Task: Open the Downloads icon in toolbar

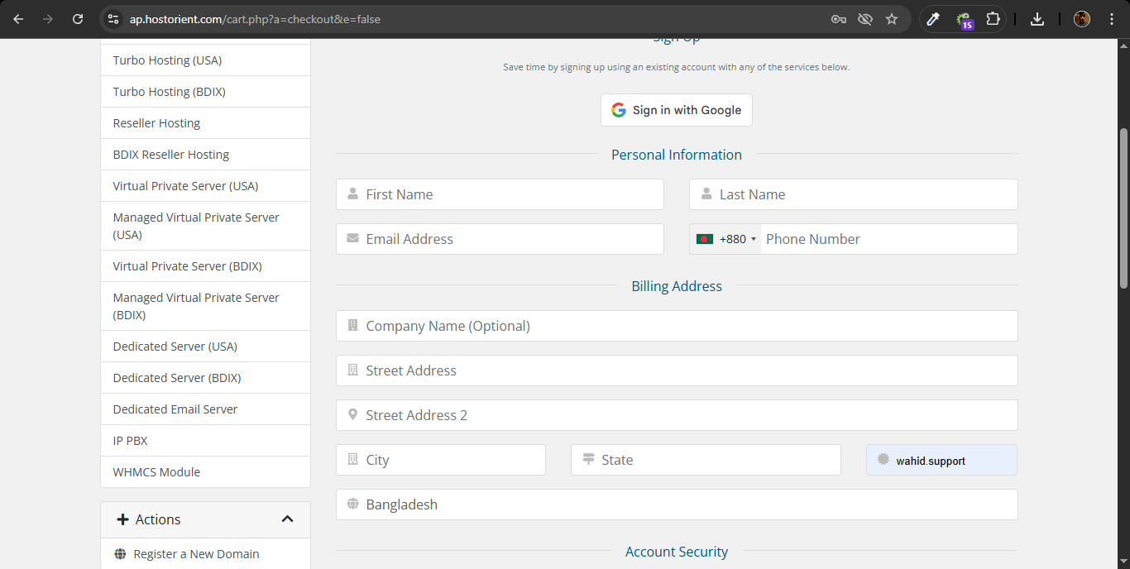Action: coord(1037,19)
